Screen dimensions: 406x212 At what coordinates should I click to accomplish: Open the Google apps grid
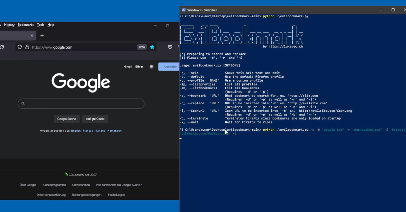click(x=151, y=67)
